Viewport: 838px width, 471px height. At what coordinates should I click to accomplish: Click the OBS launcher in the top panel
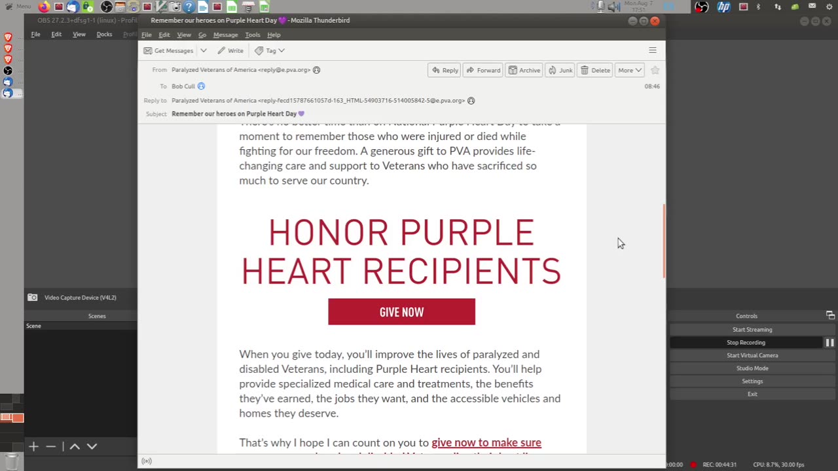(106, 7)
